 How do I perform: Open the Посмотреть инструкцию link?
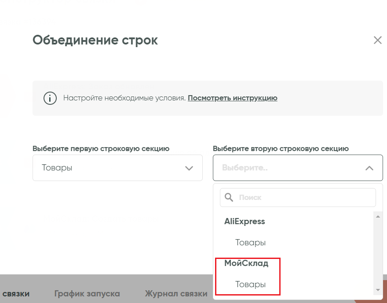tap(232, 98)
